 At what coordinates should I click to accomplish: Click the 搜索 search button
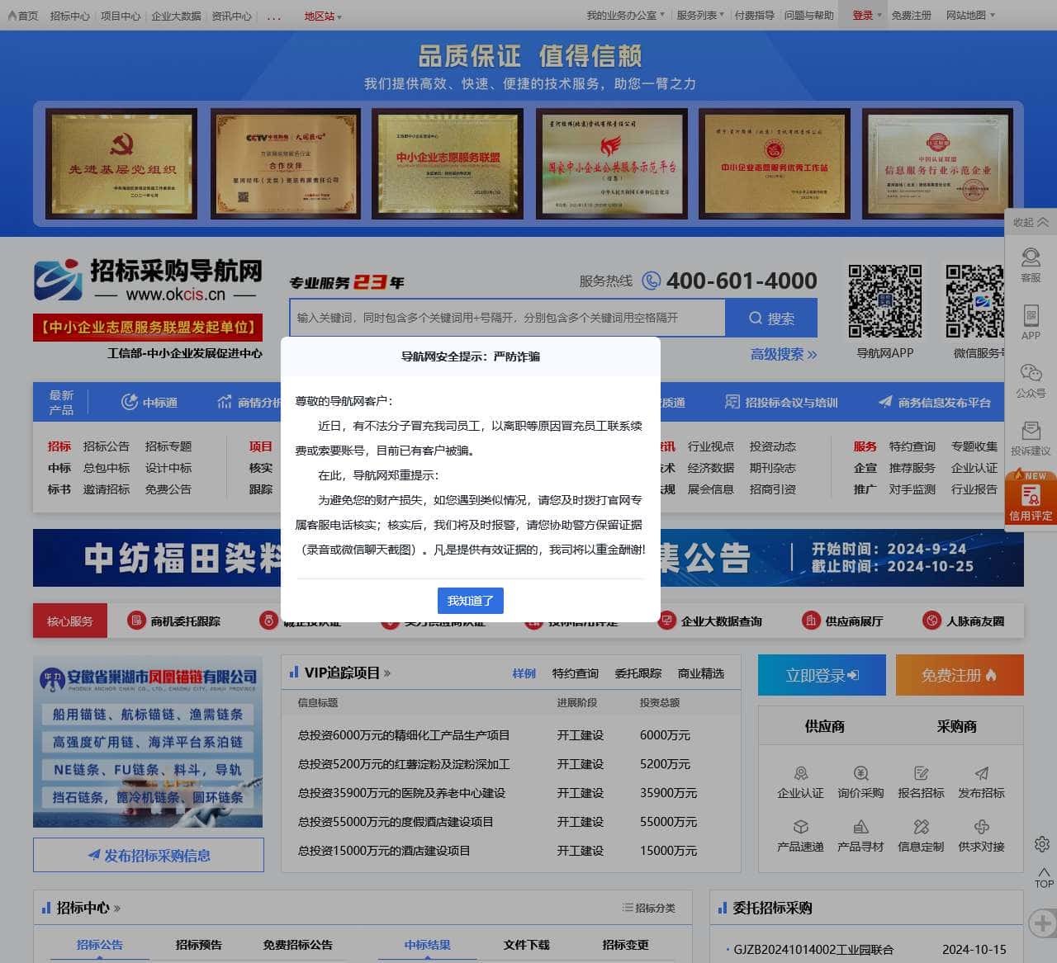tap(771, 318)
